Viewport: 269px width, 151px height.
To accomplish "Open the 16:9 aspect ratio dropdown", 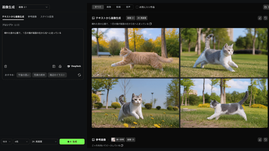I will tap(6, 142).
